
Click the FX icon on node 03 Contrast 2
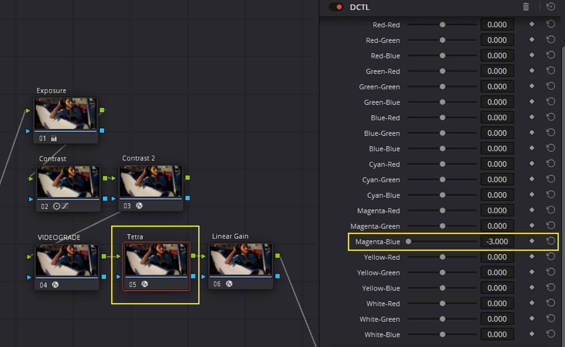pyautogui.click(x=139, y=205)
